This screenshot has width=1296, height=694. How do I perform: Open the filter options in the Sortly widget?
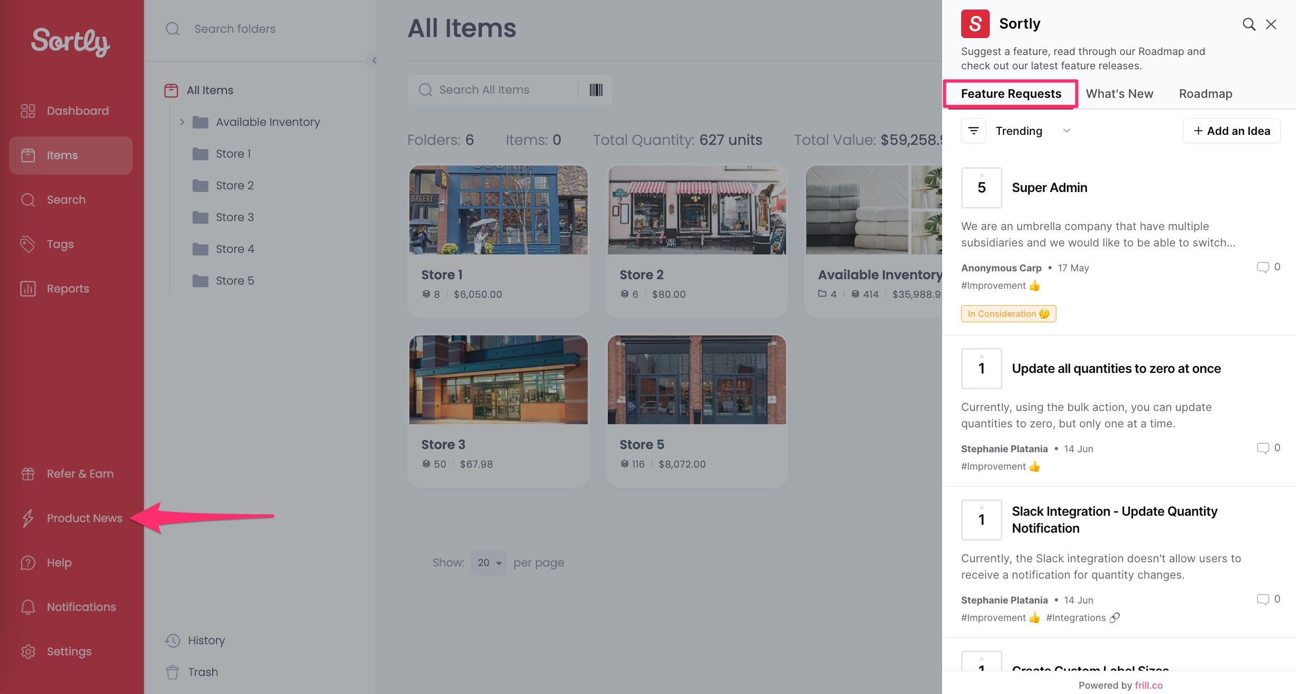tap(973, 131)
